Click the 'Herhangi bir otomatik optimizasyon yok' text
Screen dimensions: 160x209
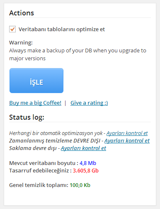click(56, 133)
